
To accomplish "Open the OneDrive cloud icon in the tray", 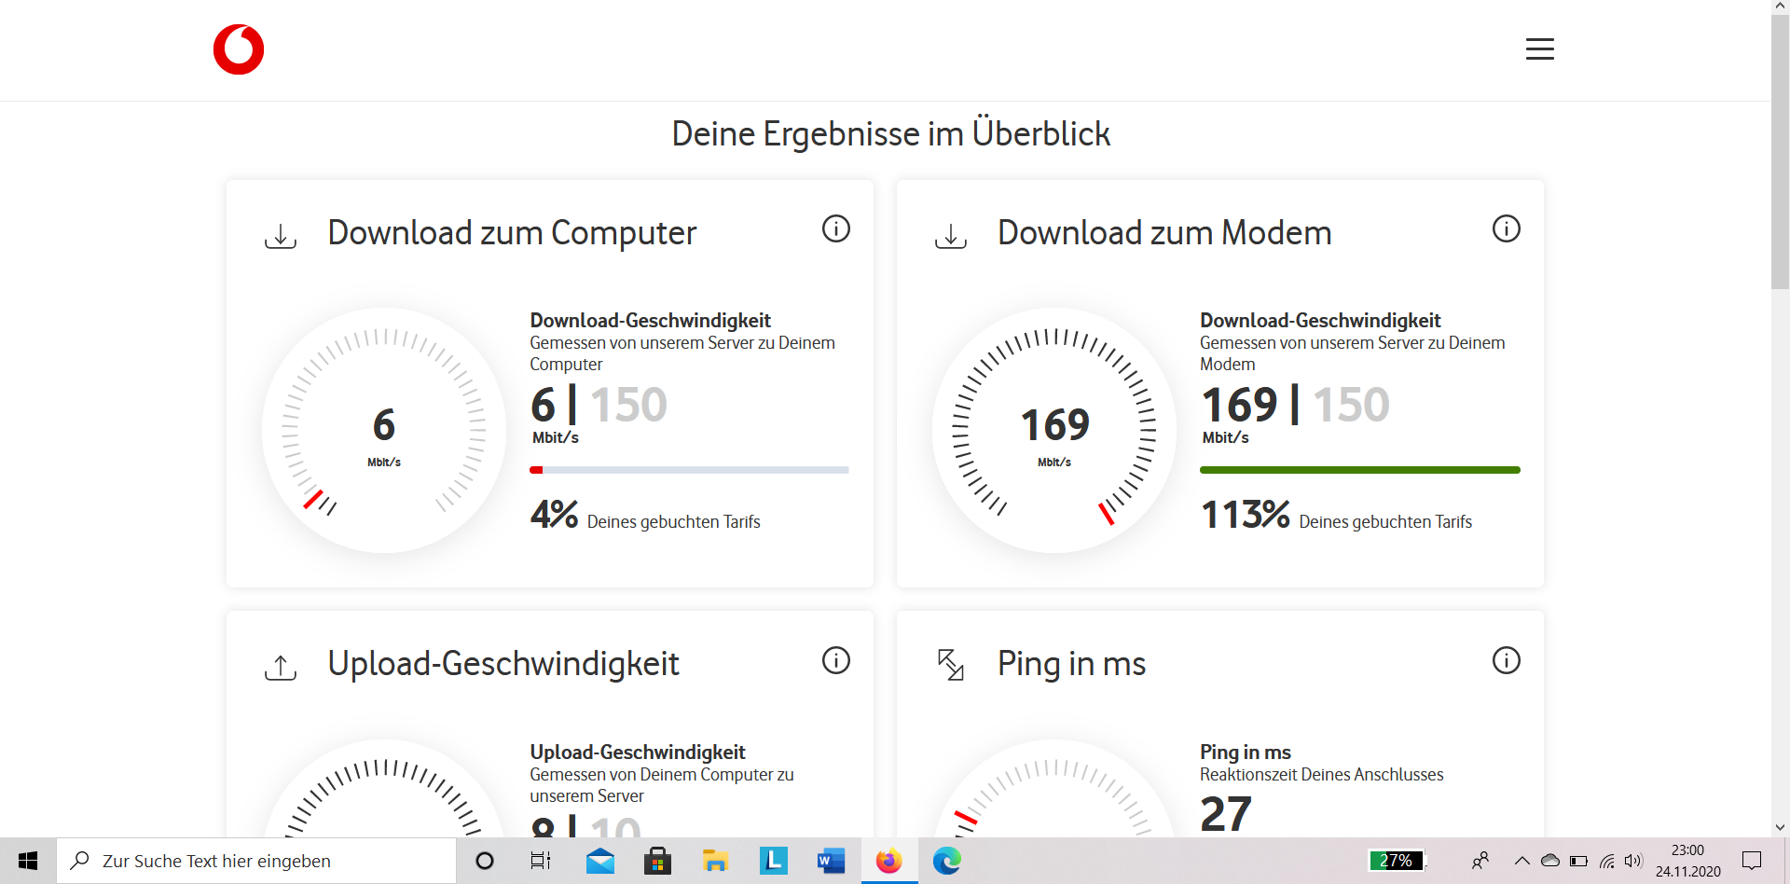I will (1549, 860).
